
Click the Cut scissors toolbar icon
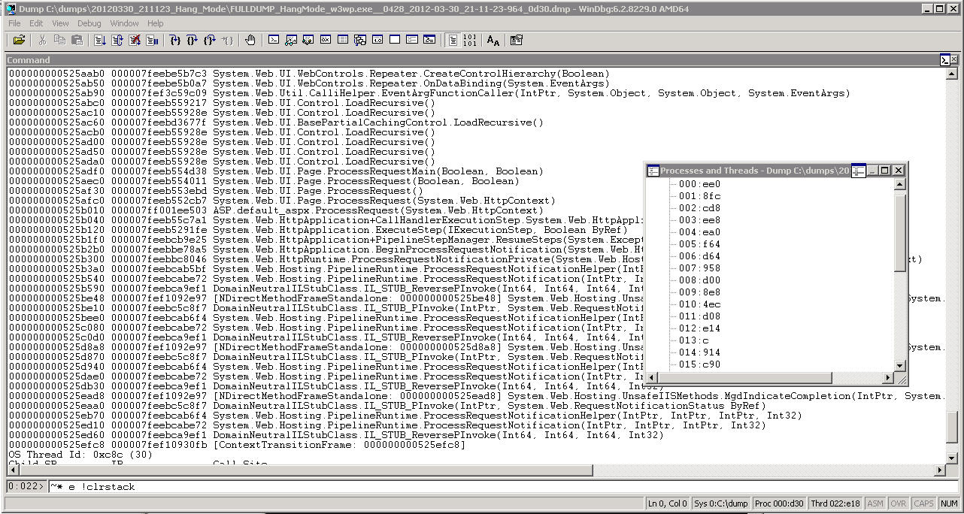42,40
